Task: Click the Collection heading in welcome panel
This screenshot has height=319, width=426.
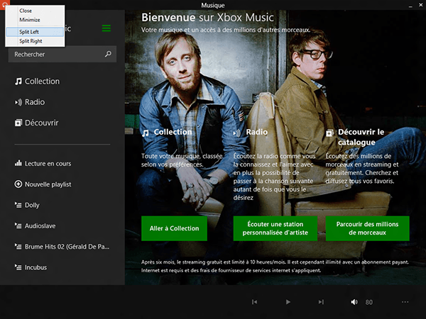Action: pyautogui.click(x=173, y=132)
